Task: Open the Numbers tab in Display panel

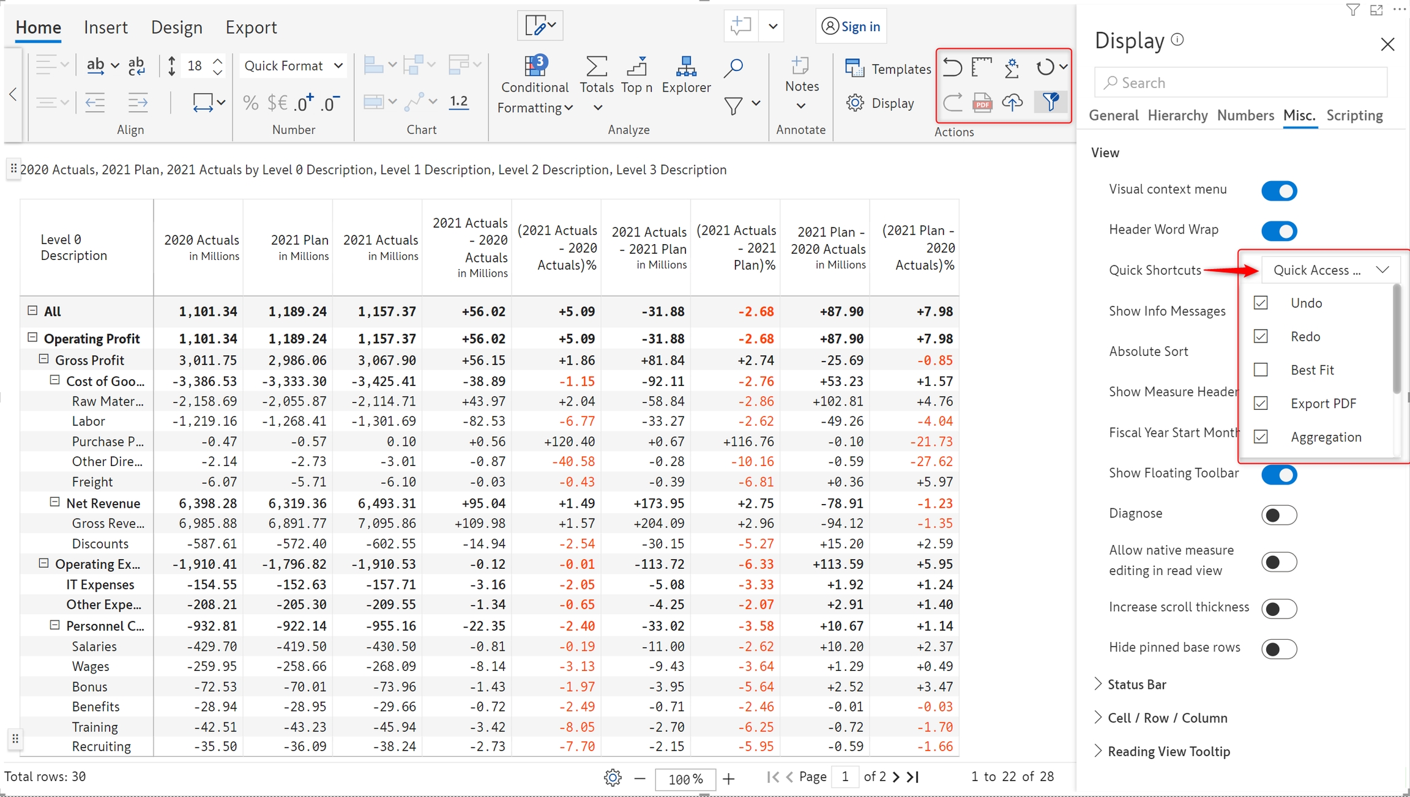Action: click(1245, 115)
